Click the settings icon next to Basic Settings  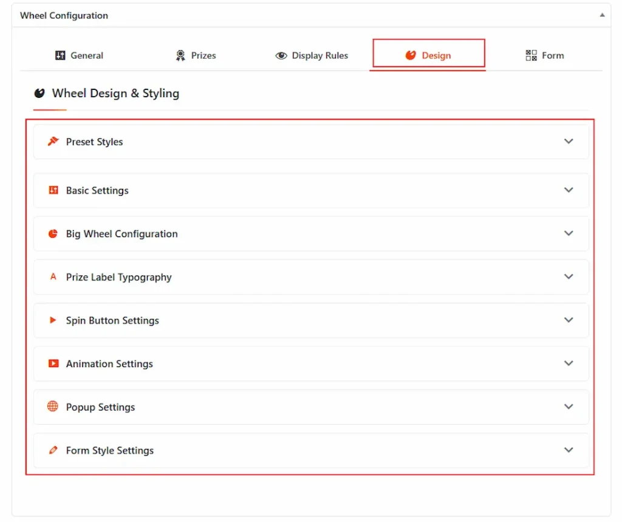point(53,190)
